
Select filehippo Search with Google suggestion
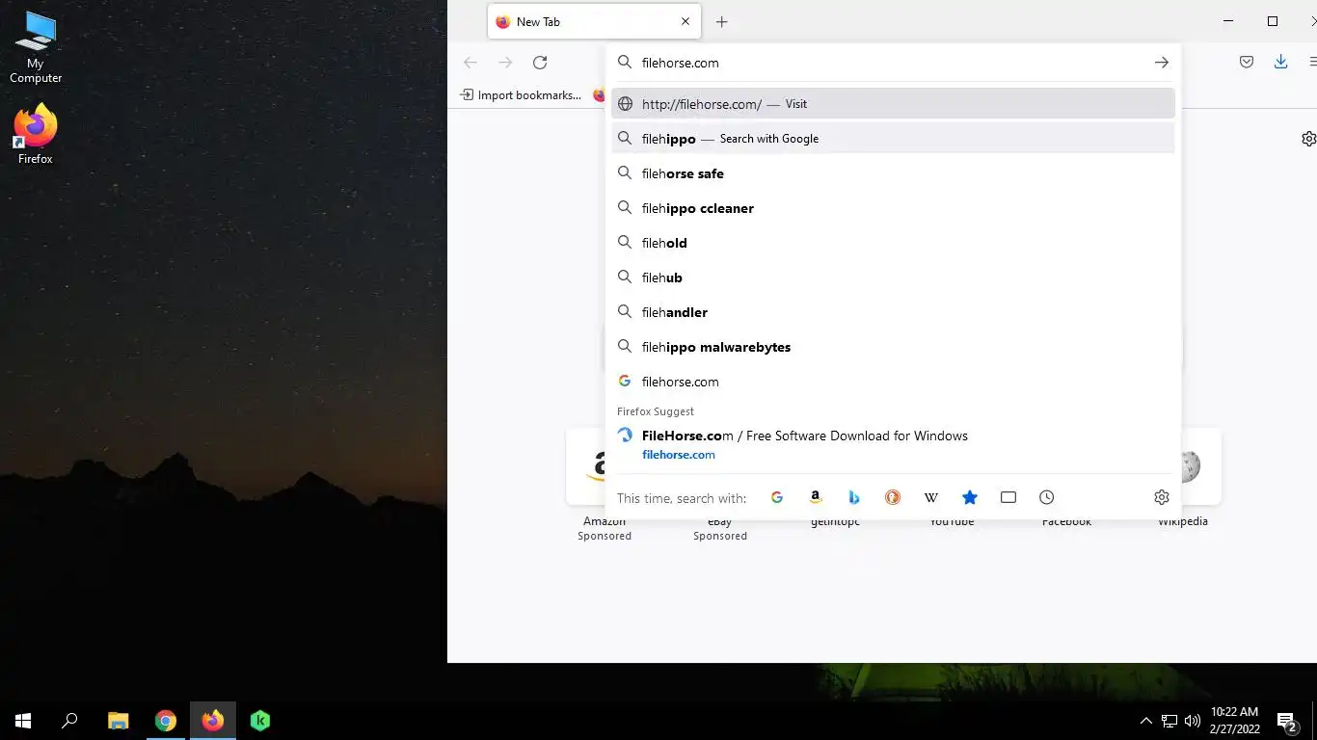(893, 138)
